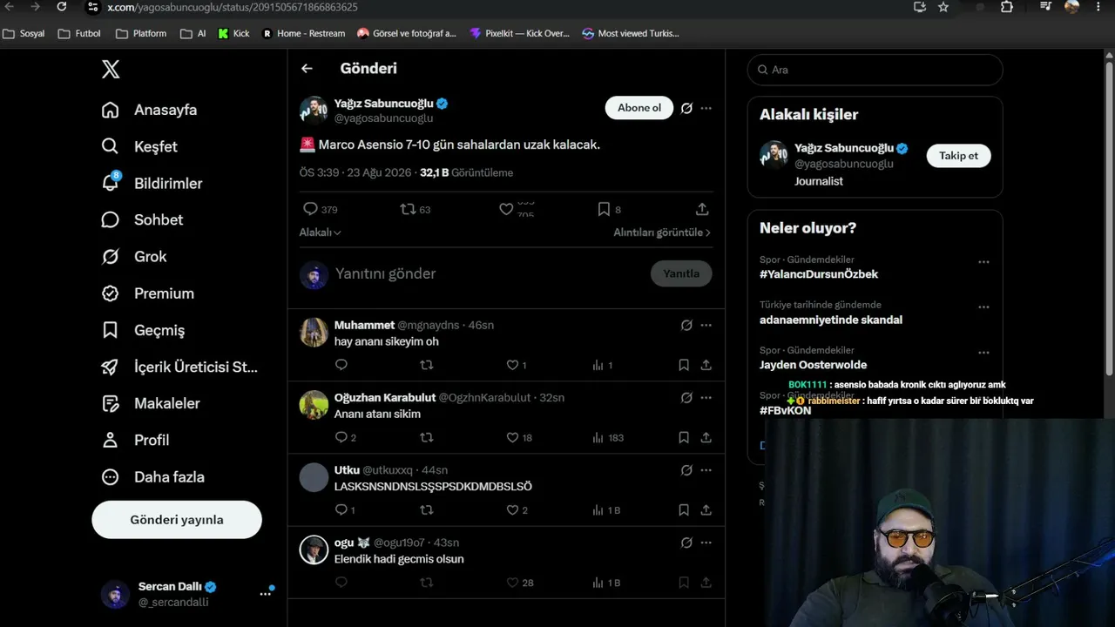This screenshot has width=1115, height=627.
Task: Open Sohbet messages
Action: (142, 219)
